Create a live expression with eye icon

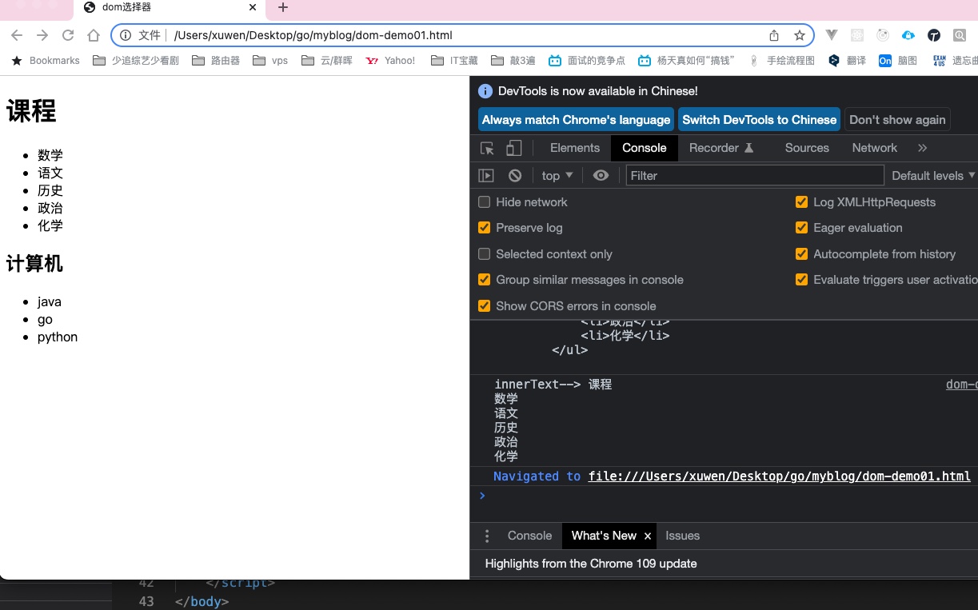601,175
